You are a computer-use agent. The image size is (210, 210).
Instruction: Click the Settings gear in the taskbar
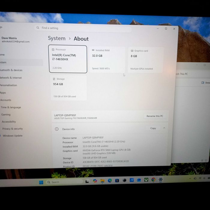pyautogui.click(x=160, y=179)
